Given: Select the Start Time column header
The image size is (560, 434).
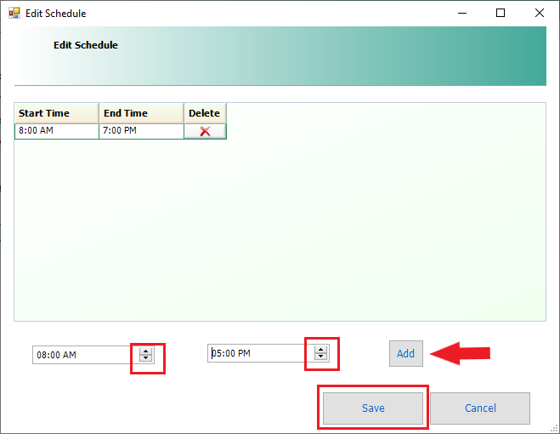Looking at the screenshot, I should click(56, 113).
